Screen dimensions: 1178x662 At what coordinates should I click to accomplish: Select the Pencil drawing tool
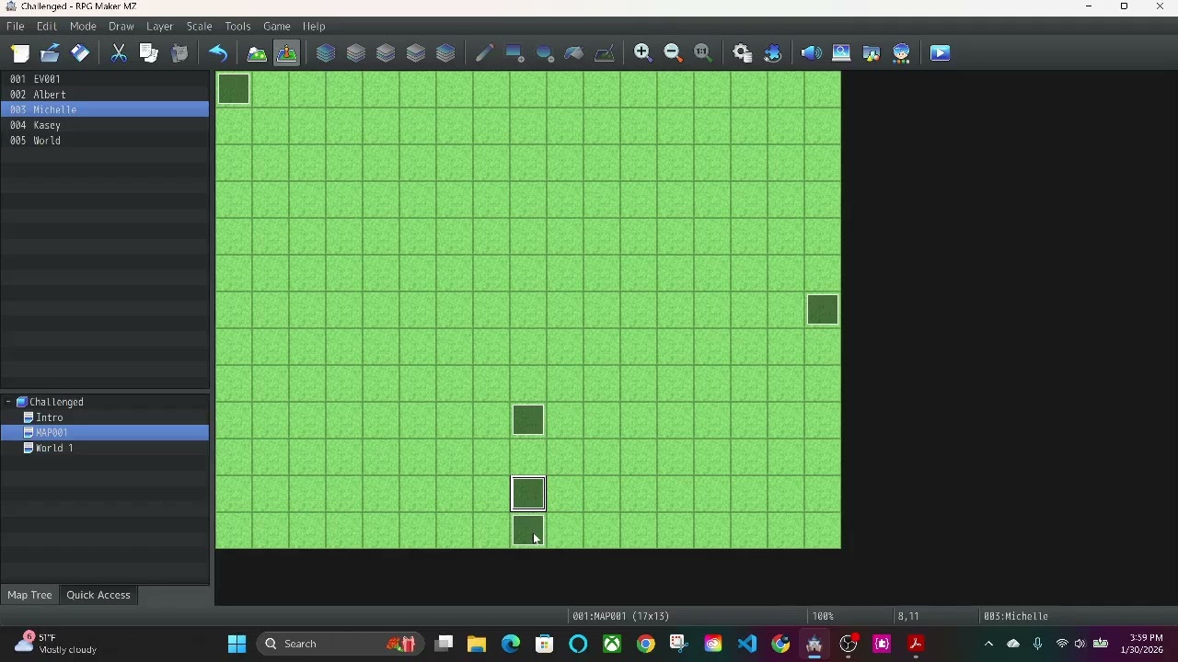(x=484, y=53)
